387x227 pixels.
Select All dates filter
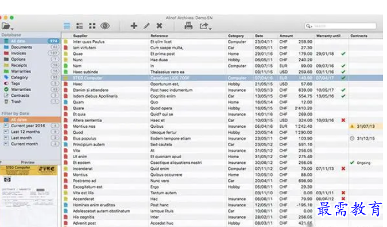click(30, 120)
